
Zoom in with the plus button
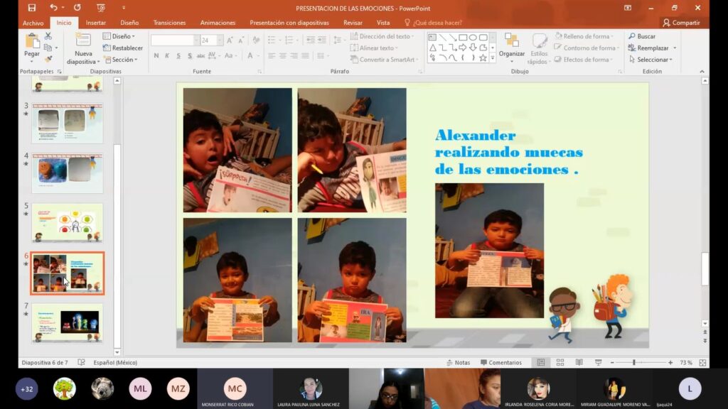pyautogui.click(x=670, y=363)
